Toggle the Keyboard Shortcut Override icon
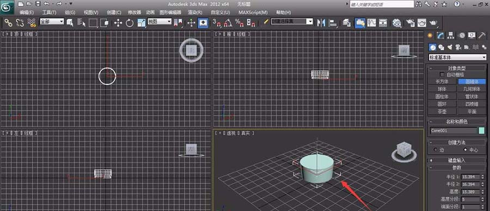This screenshot has width=490, height=211. pyautogui.click(x=203, y=23)
